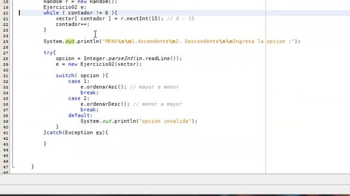Click 'case 1:' label on line 32
The image size is (350, 196).
click(79, 81)
